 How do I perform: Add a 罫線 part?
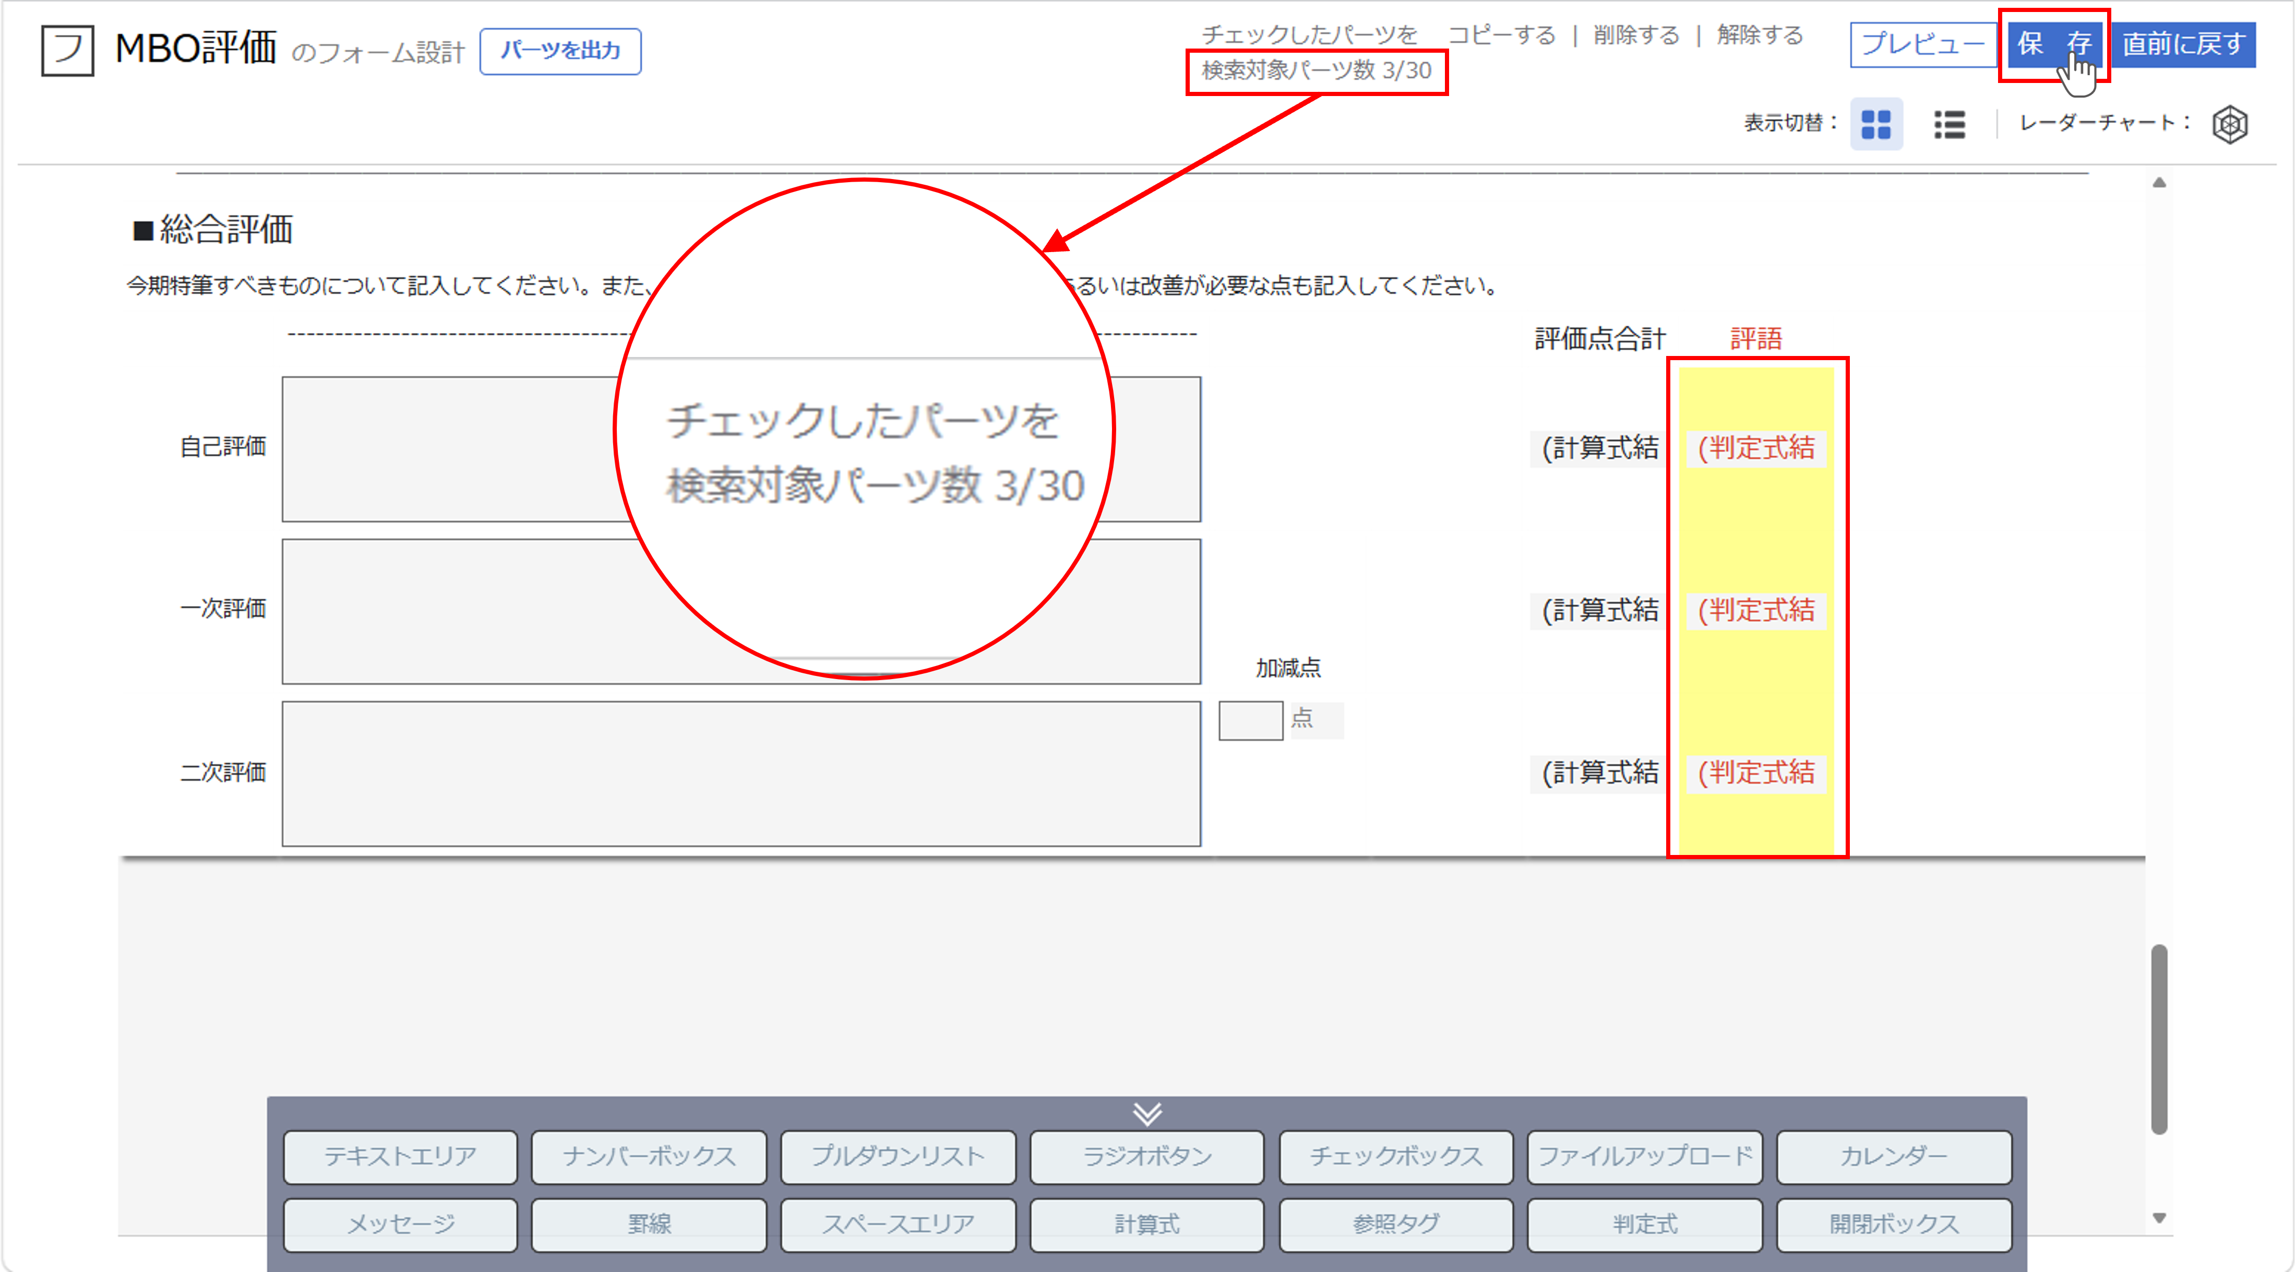point(649,1225)
